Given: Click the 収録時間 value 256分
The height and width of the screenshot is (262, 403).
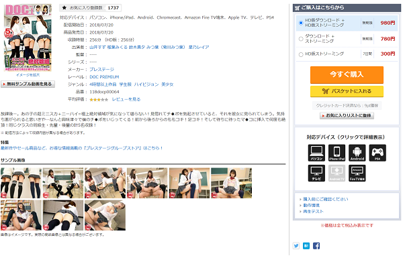Looking at the screenshot, I should pyautogui.click(x=95, y=40).
